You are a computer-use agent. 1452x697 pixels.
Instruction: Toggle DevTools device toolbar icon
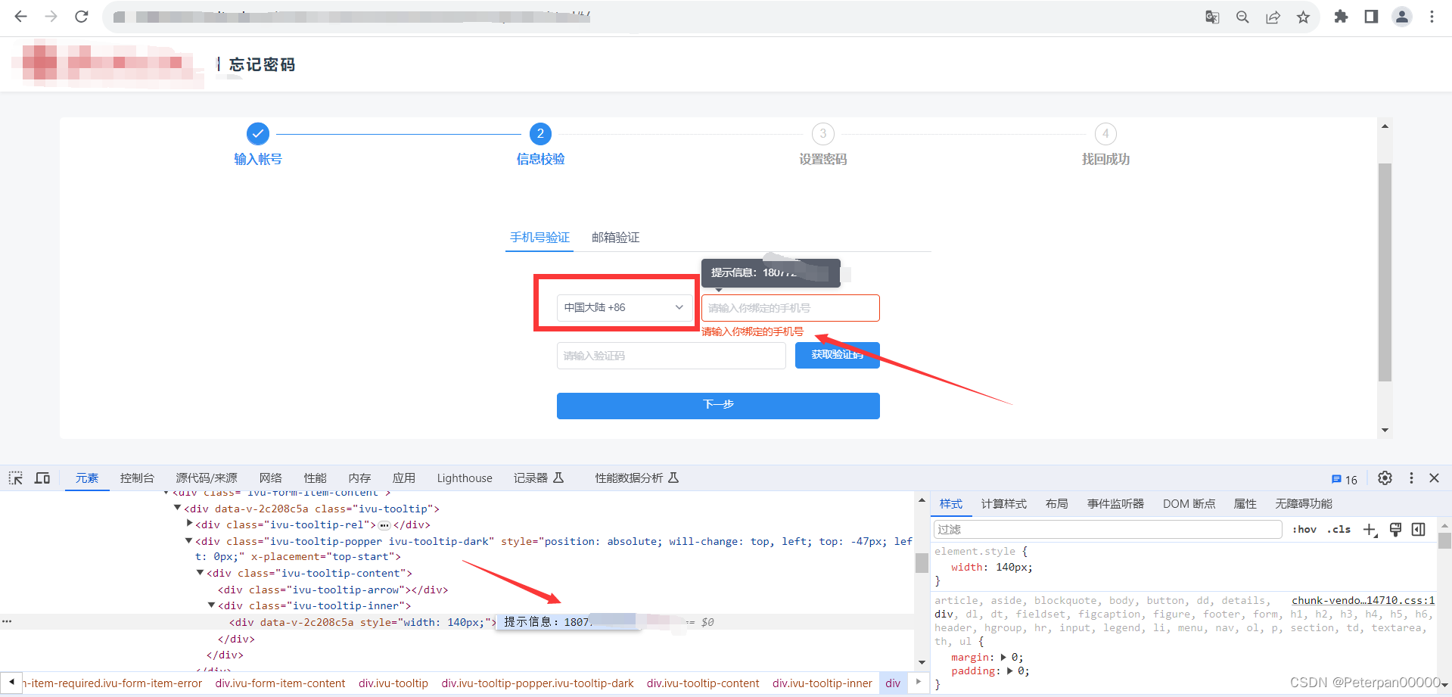pyautogui.click(x=42, y=478)
